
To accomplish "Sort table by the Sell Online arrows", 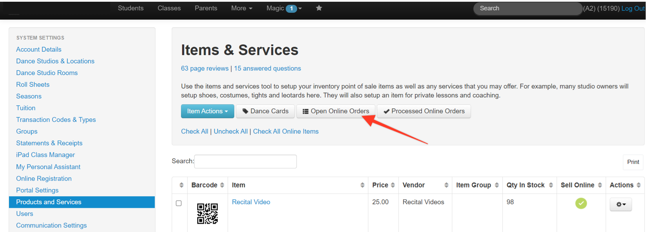I will pos(600,185).
